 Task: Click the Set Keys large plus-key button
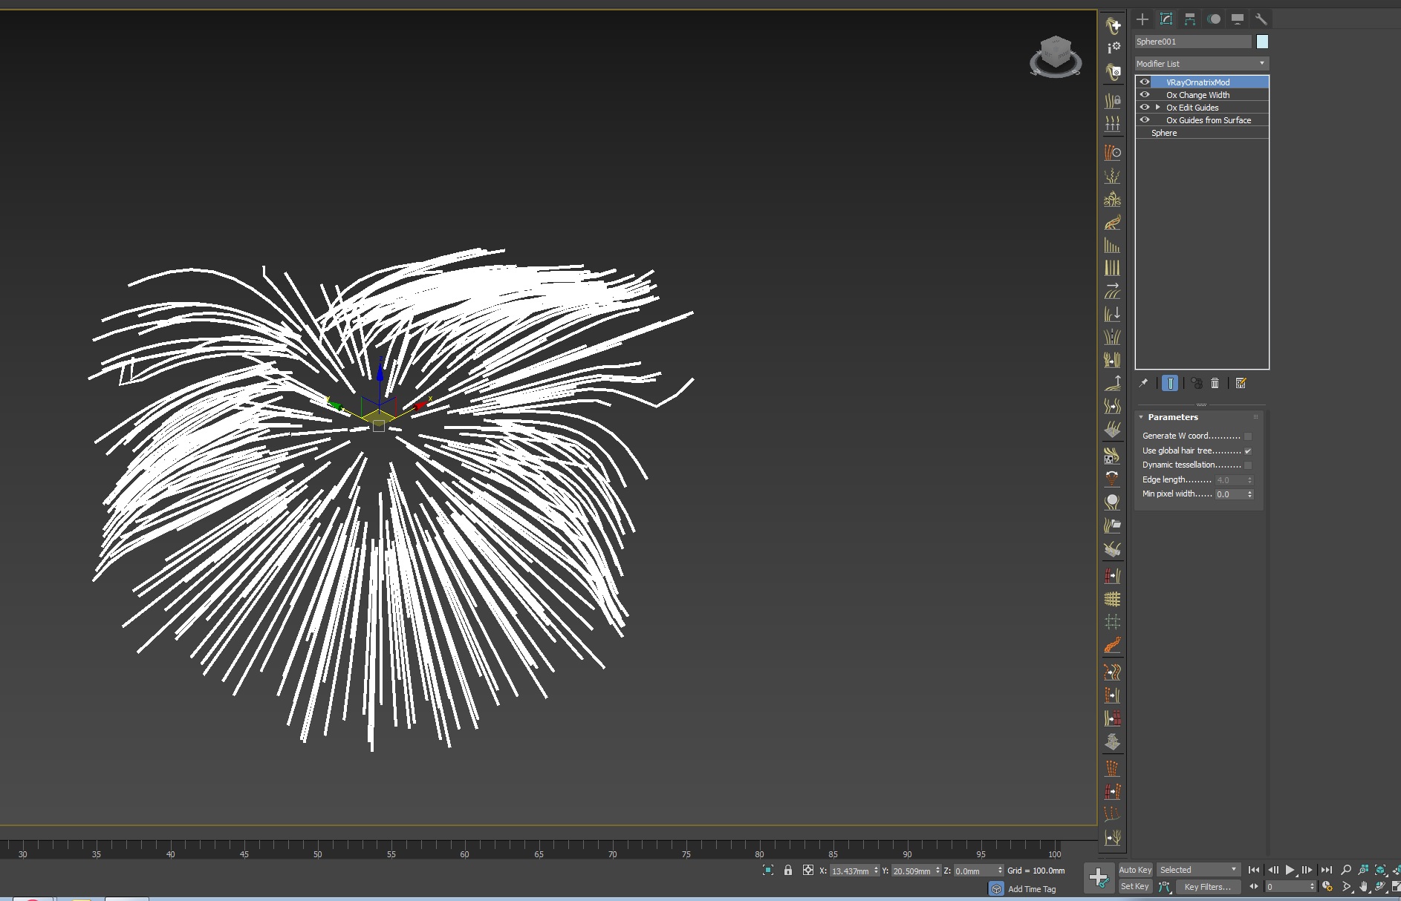(1099, 878)
